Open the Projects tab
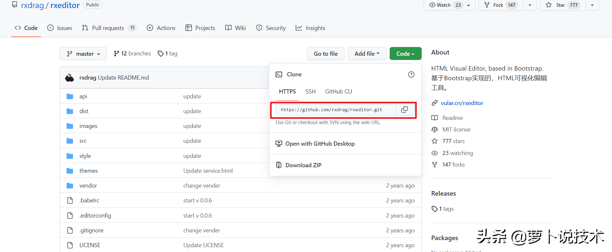 pos(200,28)
